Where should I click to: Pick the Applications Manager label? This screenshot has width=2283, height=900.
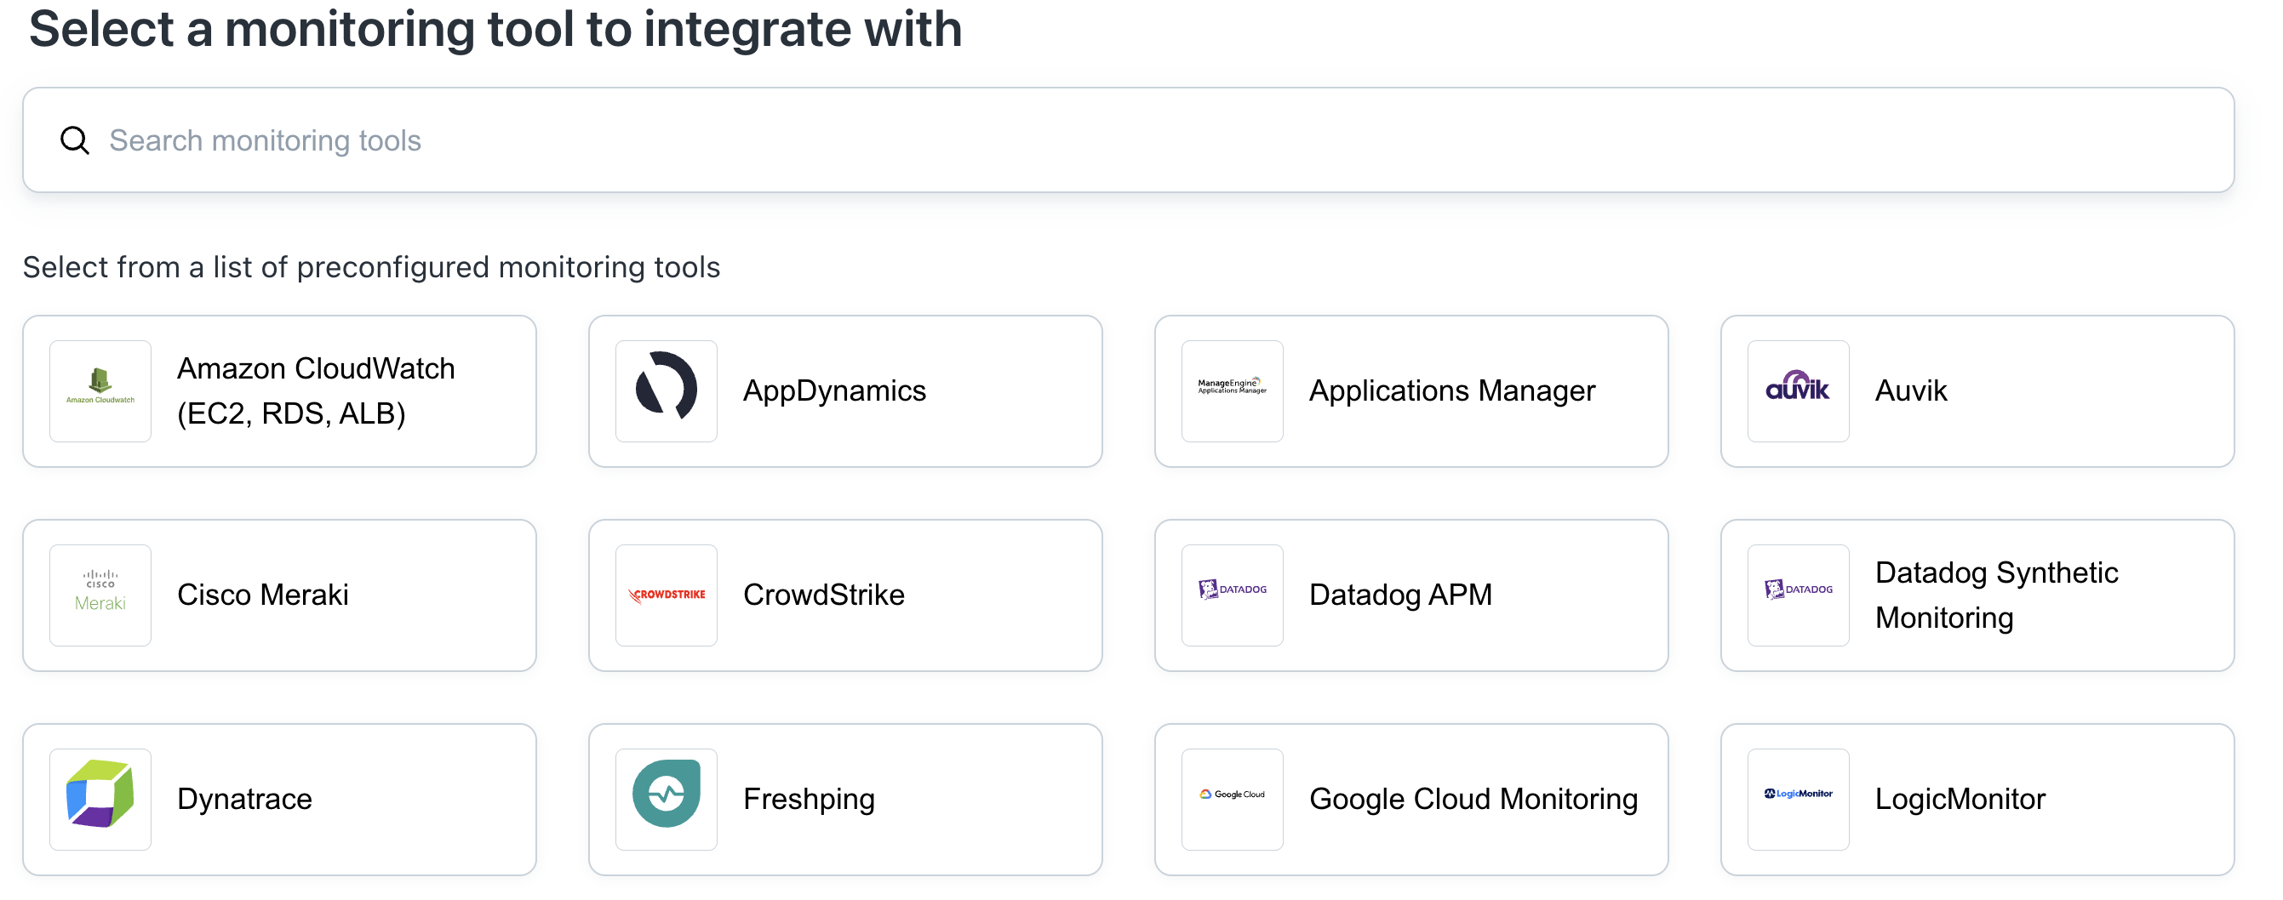1451,390
